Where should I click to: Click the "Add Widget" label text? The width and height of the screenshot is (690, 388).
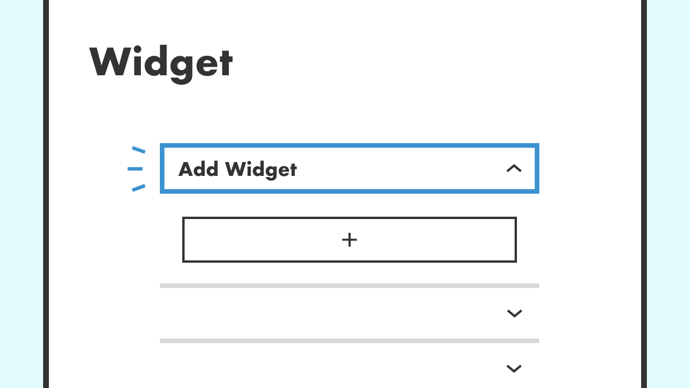[237, 169]
